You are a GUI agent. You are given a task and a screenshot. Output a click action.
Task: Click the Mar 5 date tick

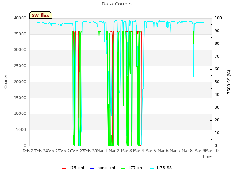[x=151, y=151]
